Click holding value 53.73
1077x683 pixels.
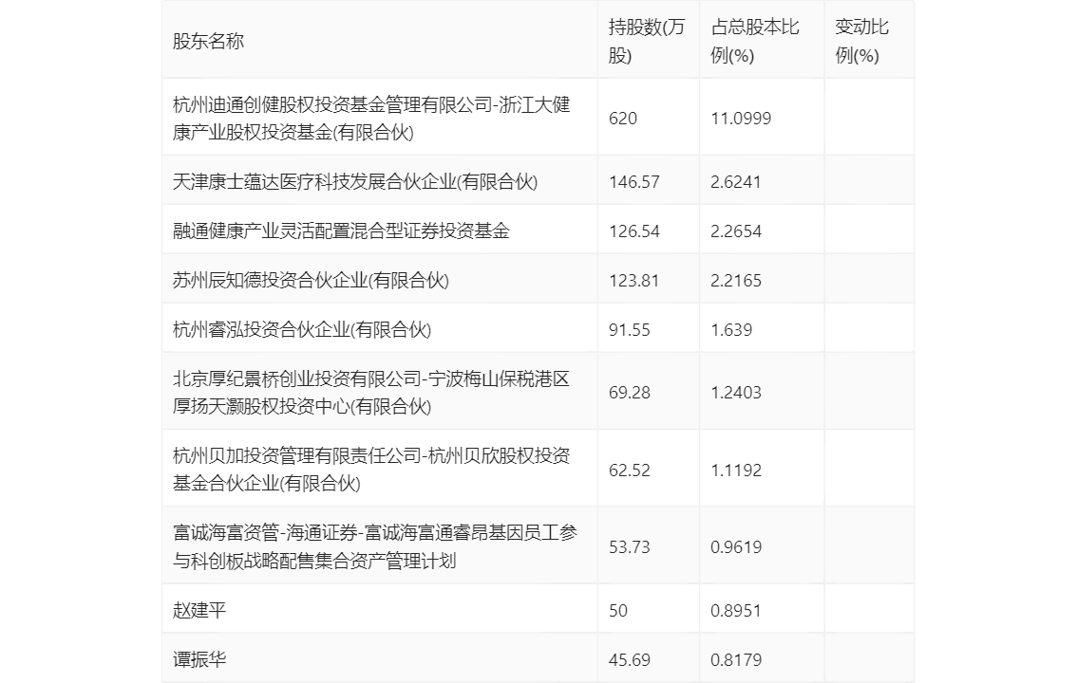pos(629,547)
